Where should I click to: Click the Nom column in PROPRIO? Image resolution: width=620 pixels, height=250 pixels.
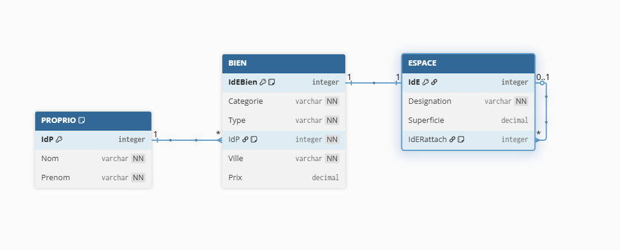(x=93, y=159)
